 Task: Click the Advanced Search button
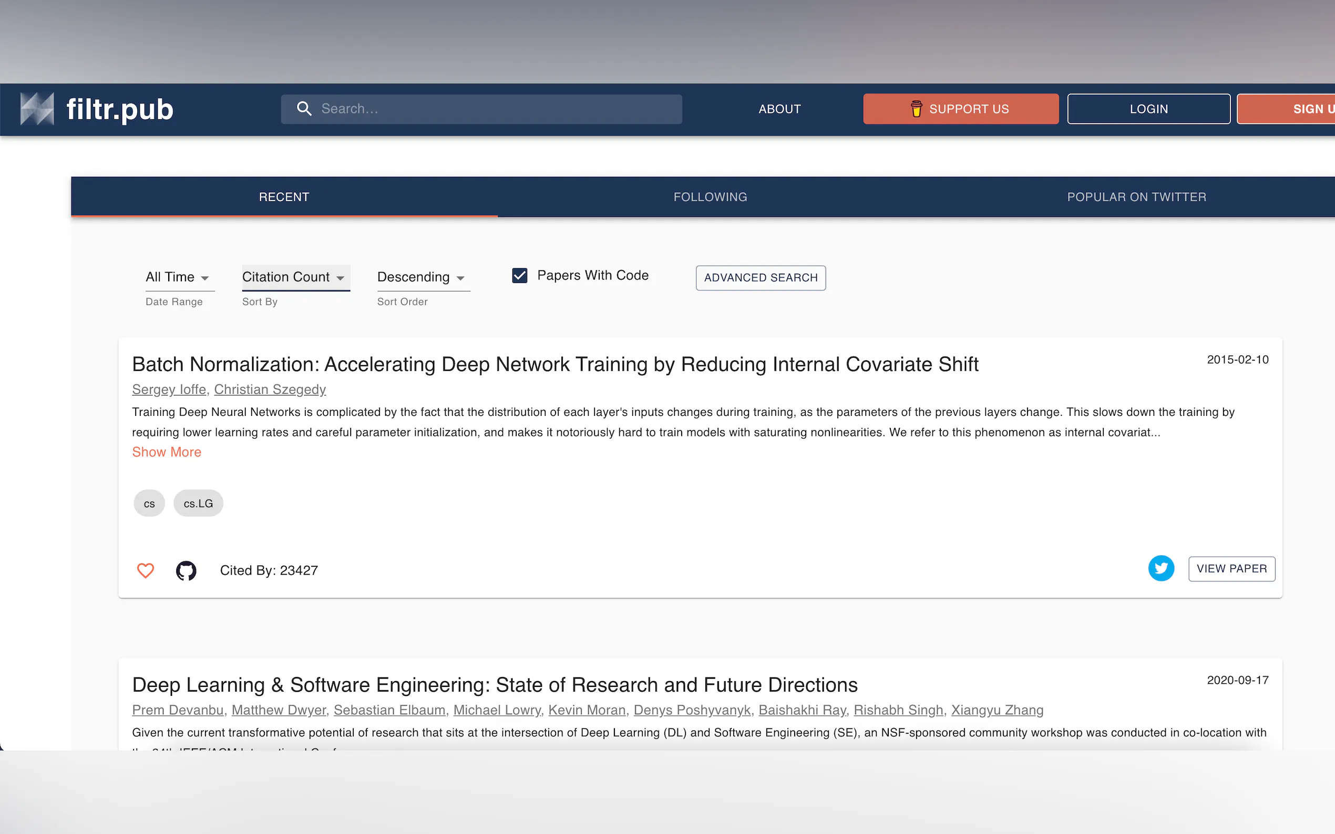[x=760, y=277]
